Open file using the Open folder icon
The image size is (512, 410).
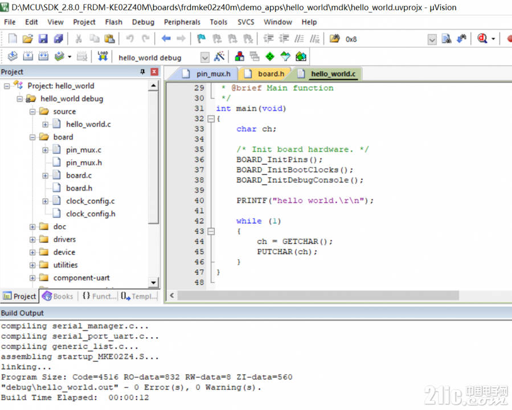(28, 39)
